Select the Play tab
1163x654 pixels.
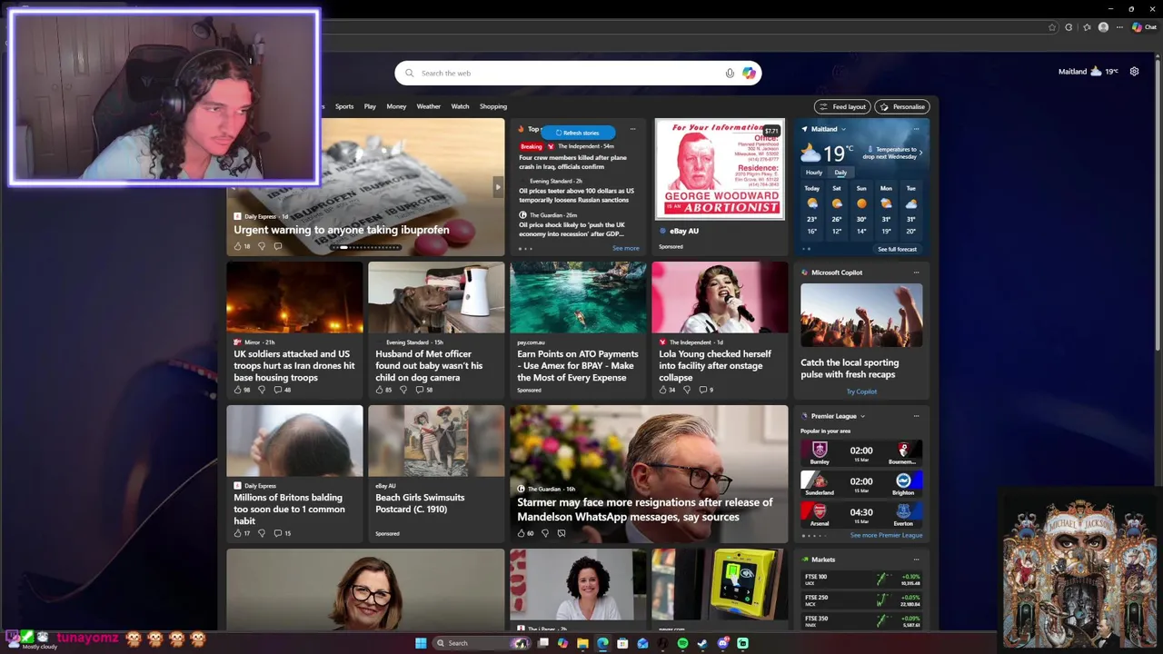(370, 106)
